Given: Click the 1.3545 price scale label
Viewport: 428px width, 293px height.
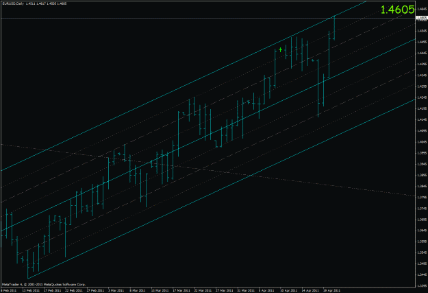Looking at the screenshot, I should click(x=422, y=253).
